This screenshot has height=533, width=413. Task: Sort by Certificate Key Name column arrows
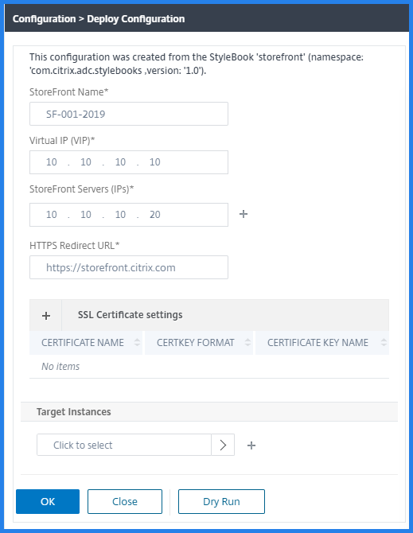[384, 342]
